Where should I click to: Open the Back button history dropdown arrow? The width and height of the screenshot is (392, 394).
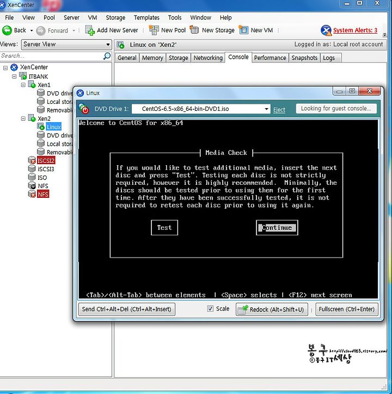point(32,30)
